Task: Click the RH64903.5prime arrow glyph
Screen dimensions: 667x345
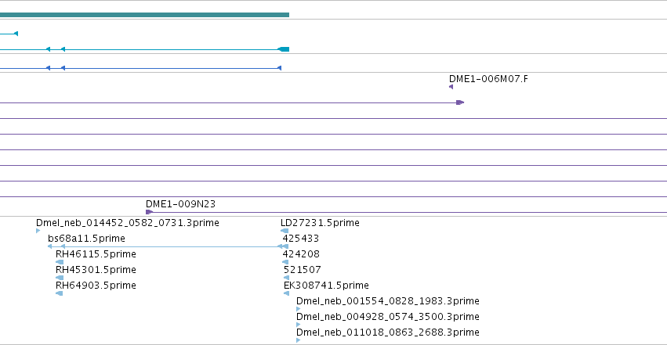Action: tap(59, 293)
